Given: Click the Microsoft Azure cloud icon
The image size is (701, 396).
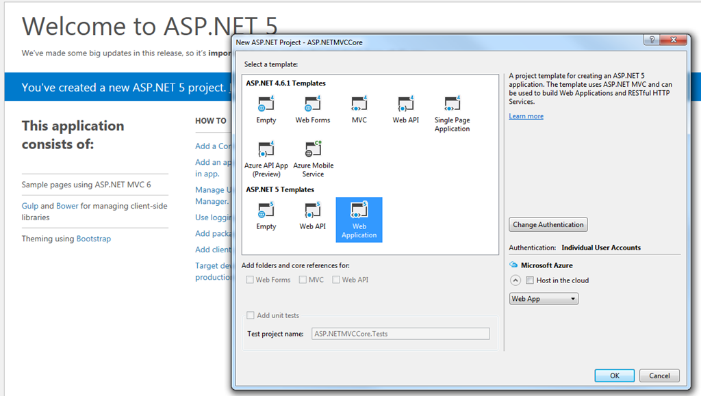Looking at the screenshot, I should click(x=513, y=265).
